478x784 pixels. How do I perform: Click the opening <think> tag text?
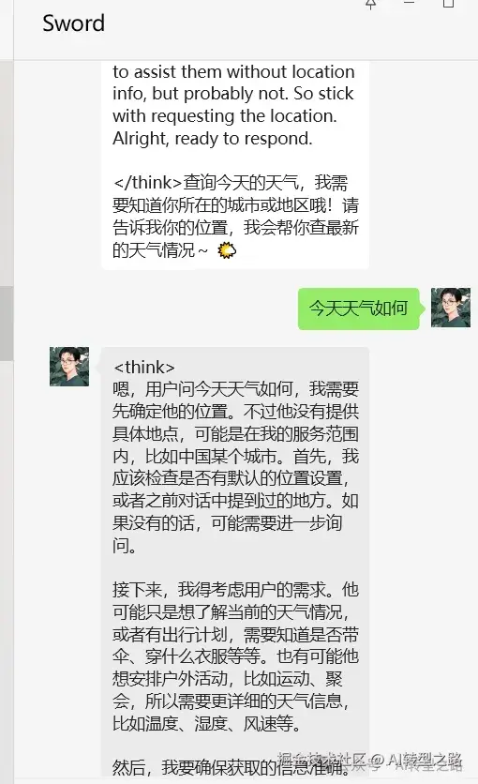tap(143, 368)
